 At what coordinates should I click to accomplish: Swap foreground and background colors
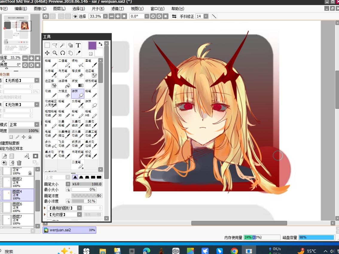click(x=100, y=44)
